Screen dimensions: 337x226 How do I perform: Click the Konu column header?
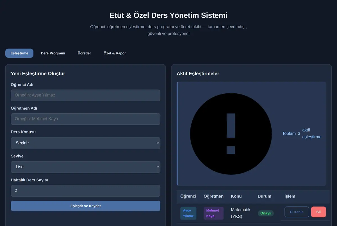236,196
